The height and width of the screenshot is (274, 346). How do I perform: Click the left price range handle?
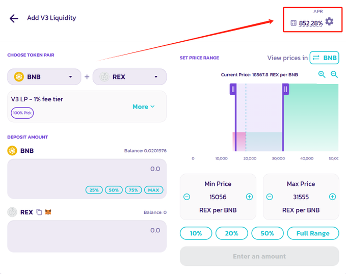coord(233,89)
